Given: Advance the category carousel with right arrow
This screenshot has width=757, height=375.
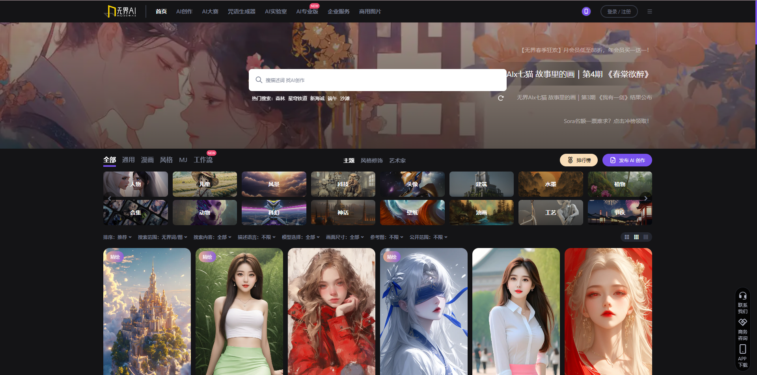Looking at the screenshot, I should click(645, 198).
